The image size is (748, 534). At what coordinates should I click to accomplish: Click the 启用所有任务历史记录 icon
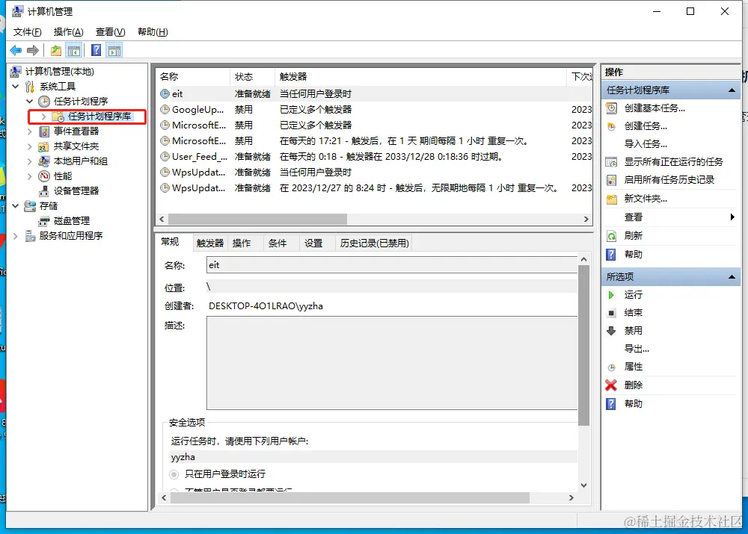point(612,180)
